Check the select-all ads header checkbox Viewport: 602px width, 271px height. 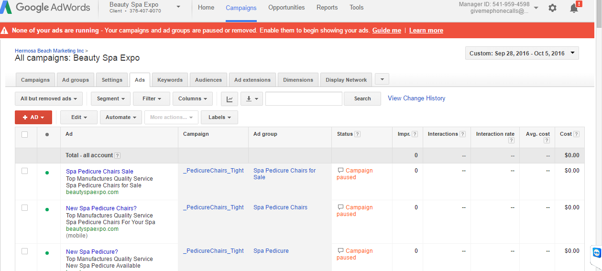pos(25,134)
